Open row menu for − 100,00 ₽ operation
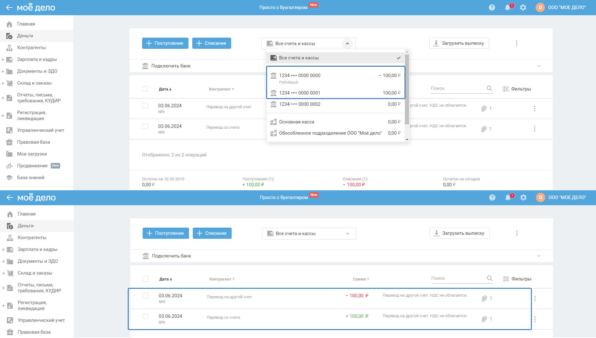This screenshot has height=338, width=596. [535, 299]
